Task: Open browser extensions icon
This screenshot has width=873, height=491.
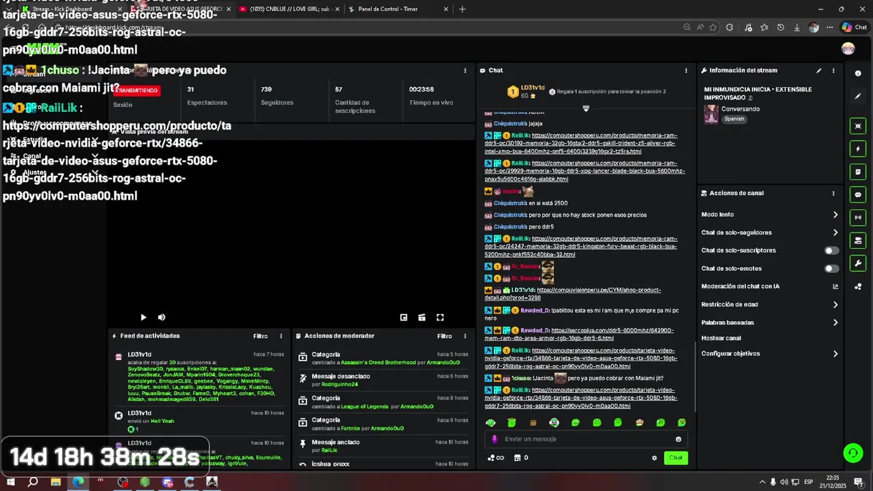Action: pos(730,27)
